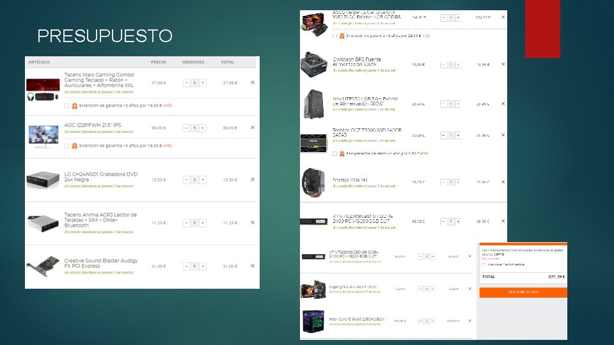Screen dimensions: 614x345
Task: Decrease Tacens Anima ACR3 quantity
Action: coord(186,223)
